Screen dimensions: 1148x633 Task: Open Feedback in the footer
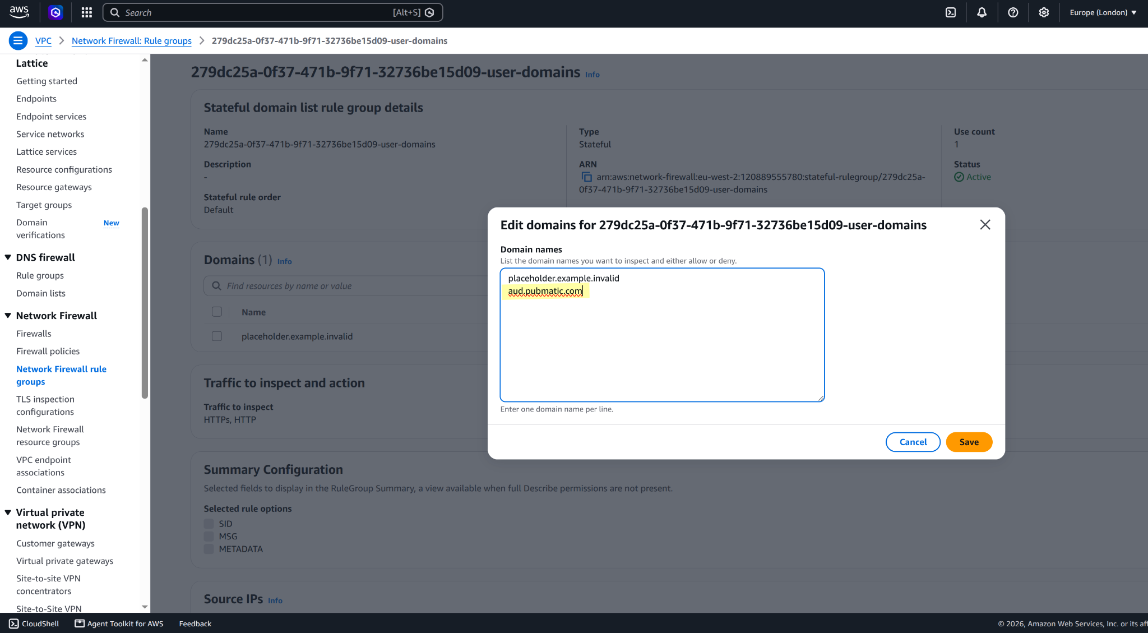tap(195, 623)
